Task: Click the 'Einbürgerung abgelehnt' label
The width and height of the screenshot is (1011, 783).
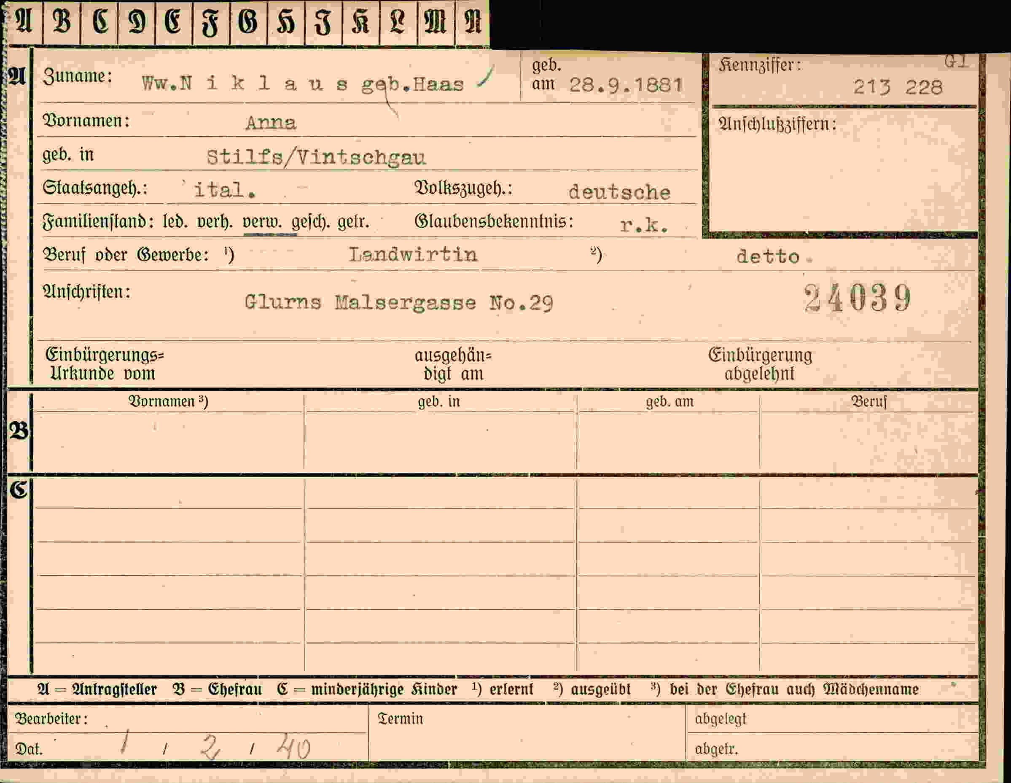Action: pyautogui.click(x=760, y=364)
